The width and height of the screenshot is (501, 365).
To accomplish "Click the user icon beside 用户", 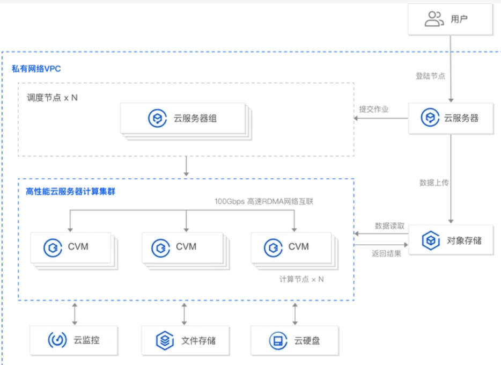I will point(434,19).
